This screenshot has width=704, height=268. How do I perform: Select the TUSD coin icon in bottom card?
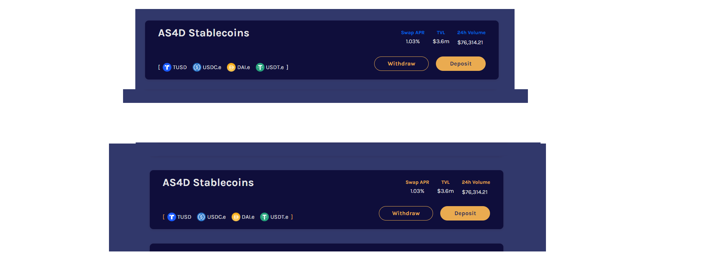point(172,217)
